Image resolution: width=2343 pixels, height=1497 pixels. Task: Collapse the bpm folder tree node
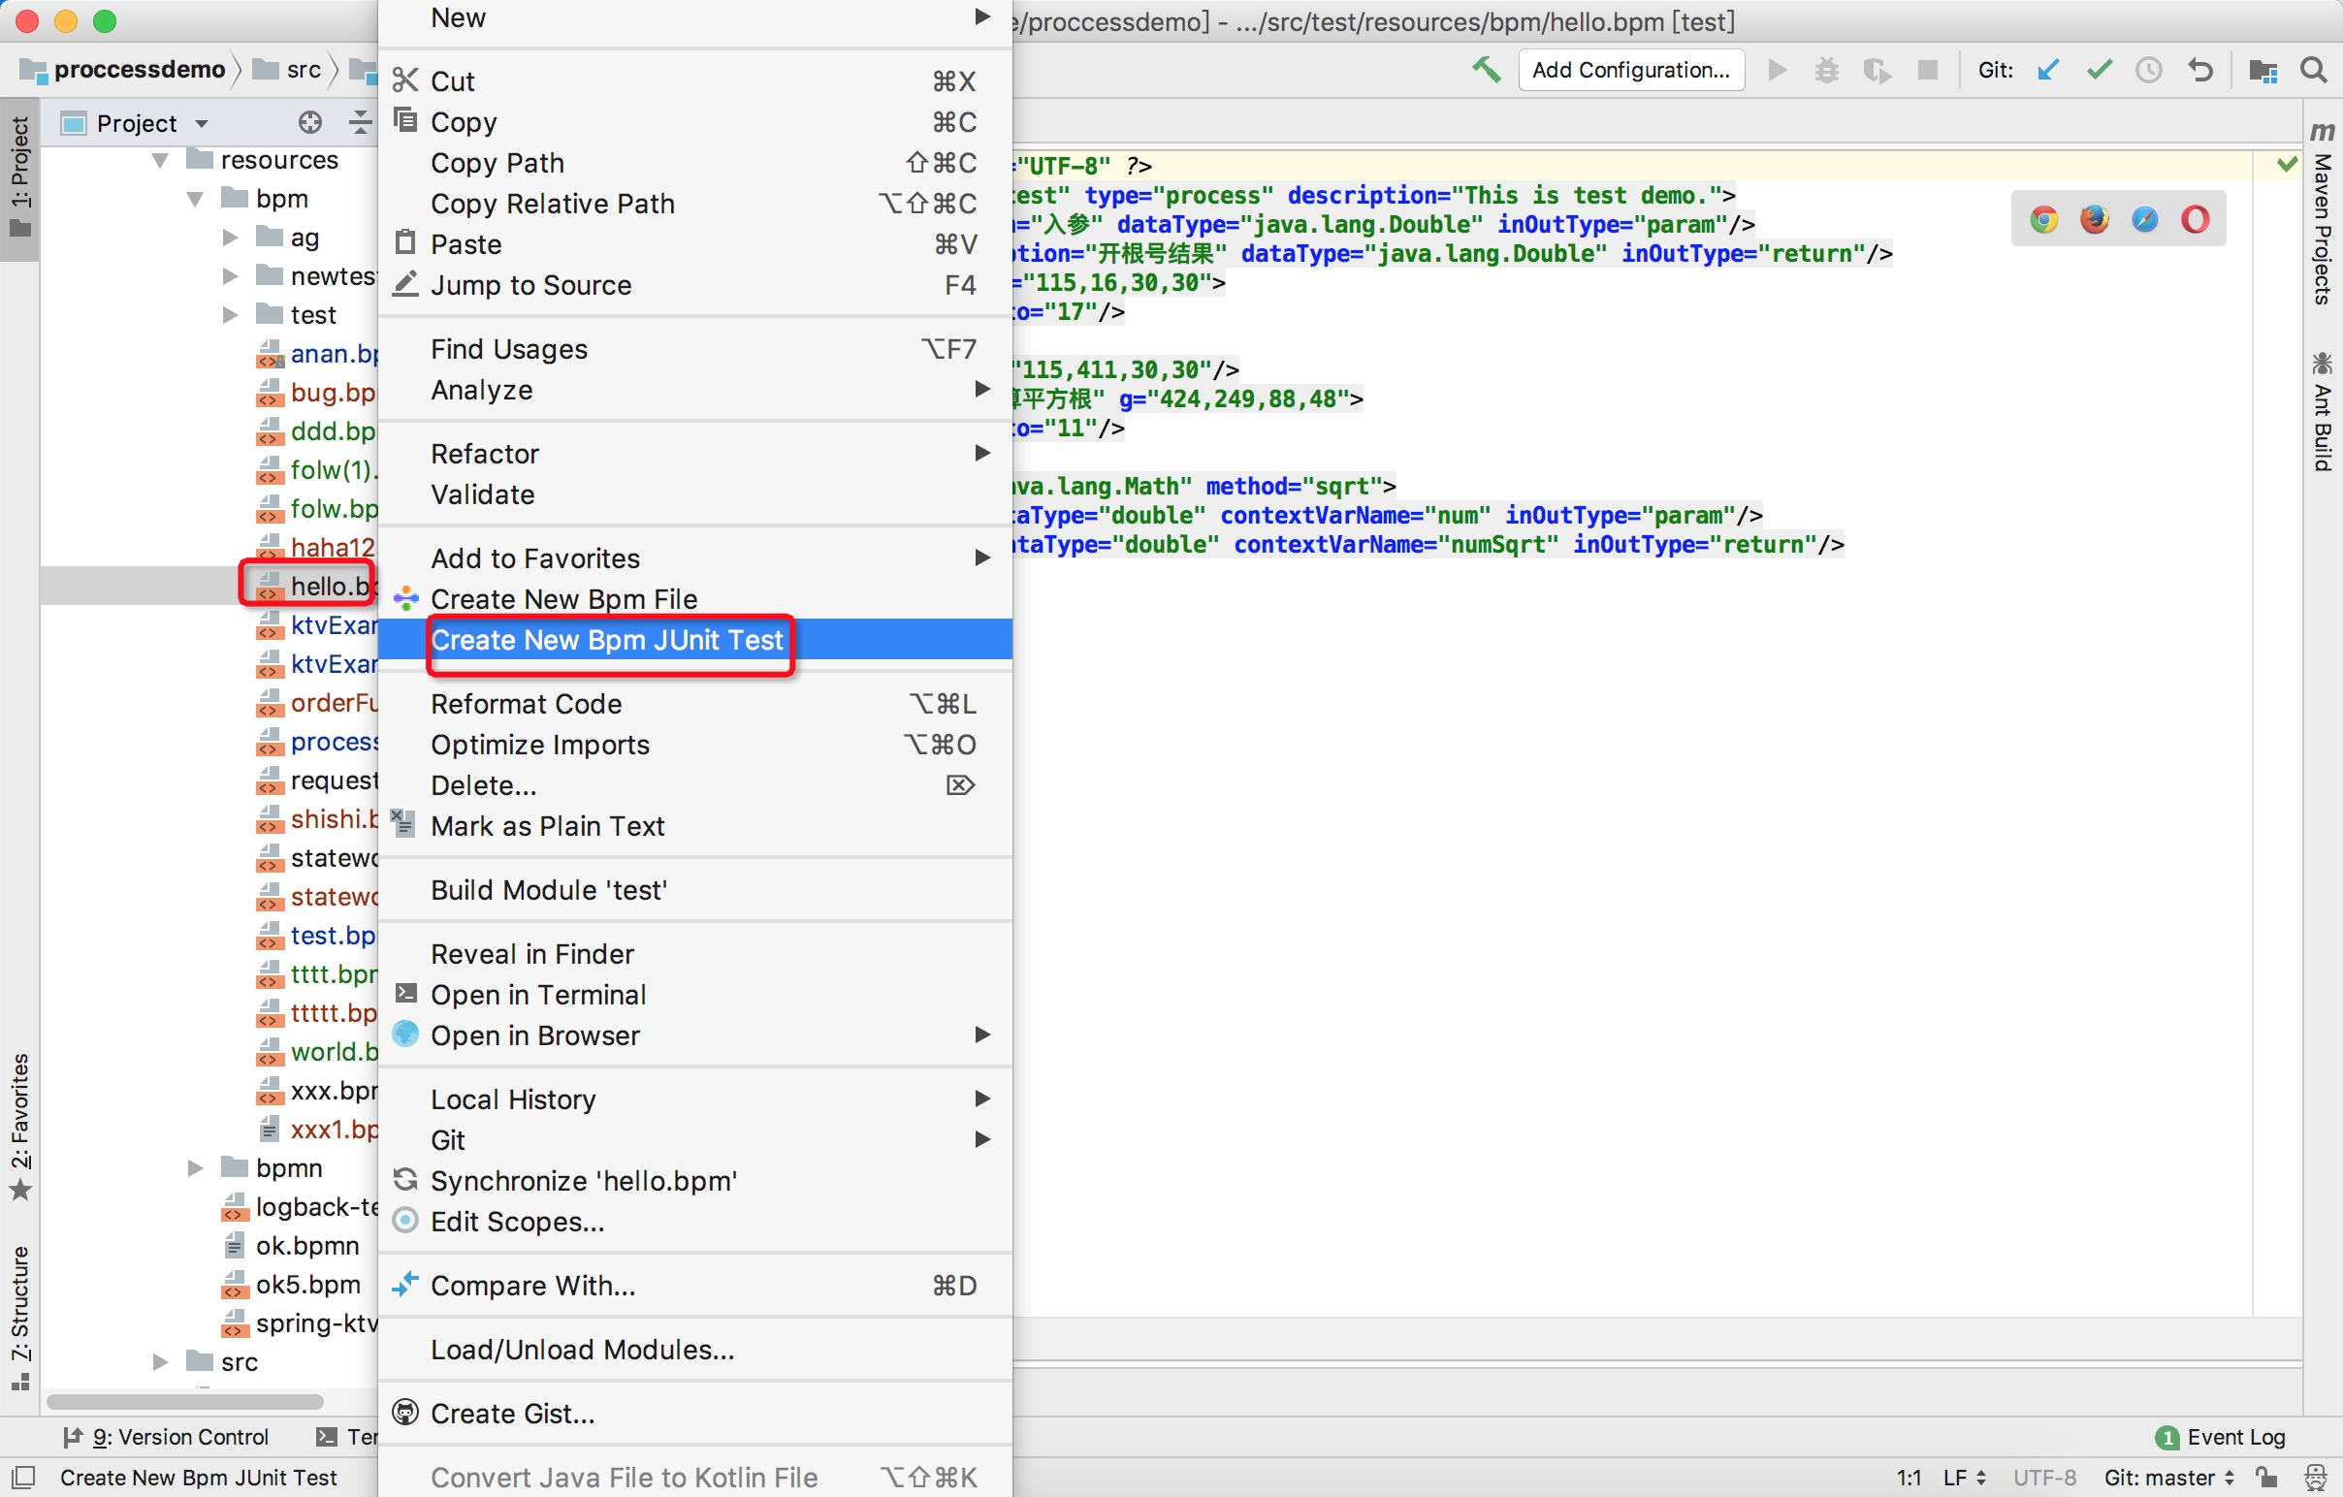[x=196, y=200]
